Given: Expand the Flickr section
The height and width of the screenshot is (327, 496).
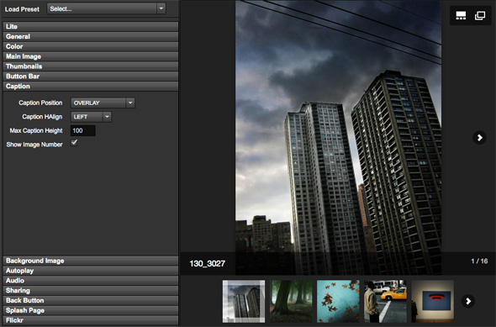Looking at the screenshot, I should [x=91, y=320].
